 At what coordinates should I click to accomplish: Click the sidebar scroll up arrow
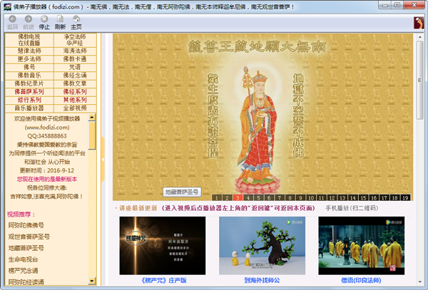[92, 118]
